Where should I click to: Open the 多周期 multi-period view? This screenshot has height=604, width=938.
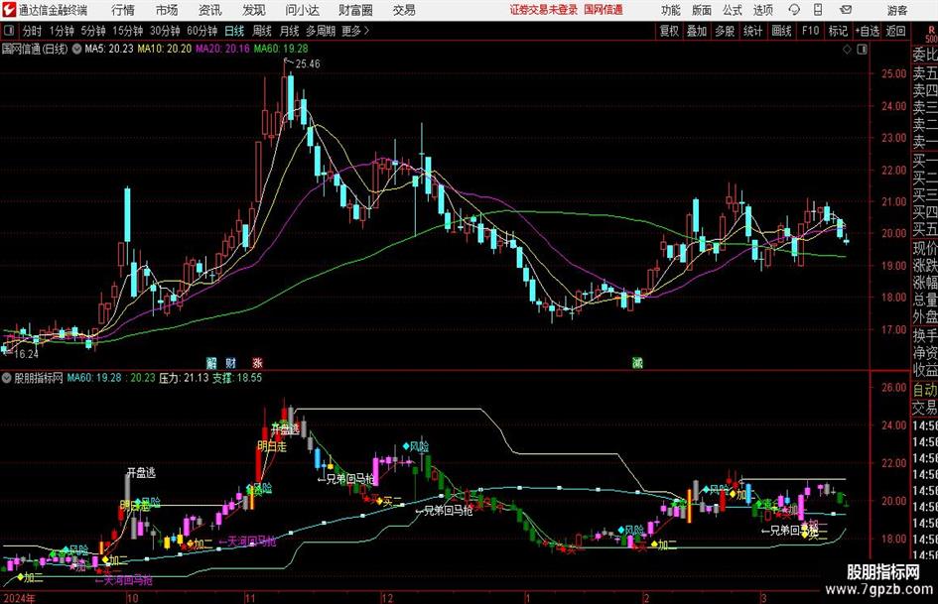point(321,31)
